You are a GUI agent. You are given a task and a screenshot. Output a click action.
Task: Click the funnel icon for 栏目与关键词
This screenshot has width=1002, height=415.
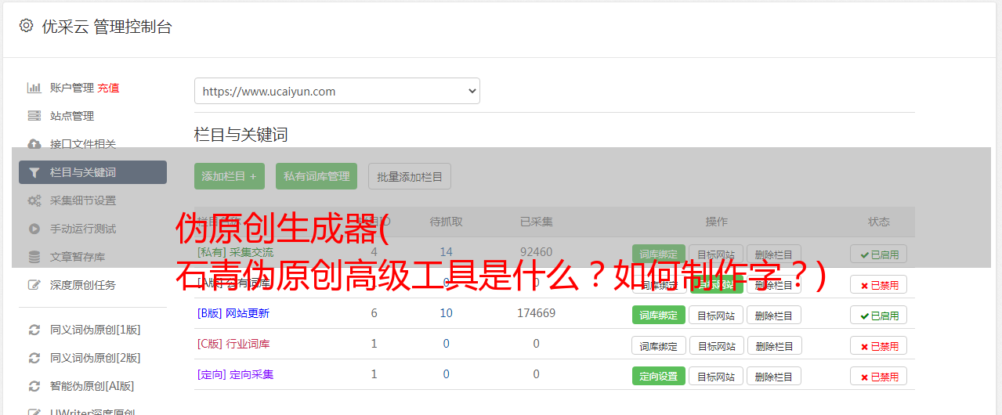coord(34,172)
